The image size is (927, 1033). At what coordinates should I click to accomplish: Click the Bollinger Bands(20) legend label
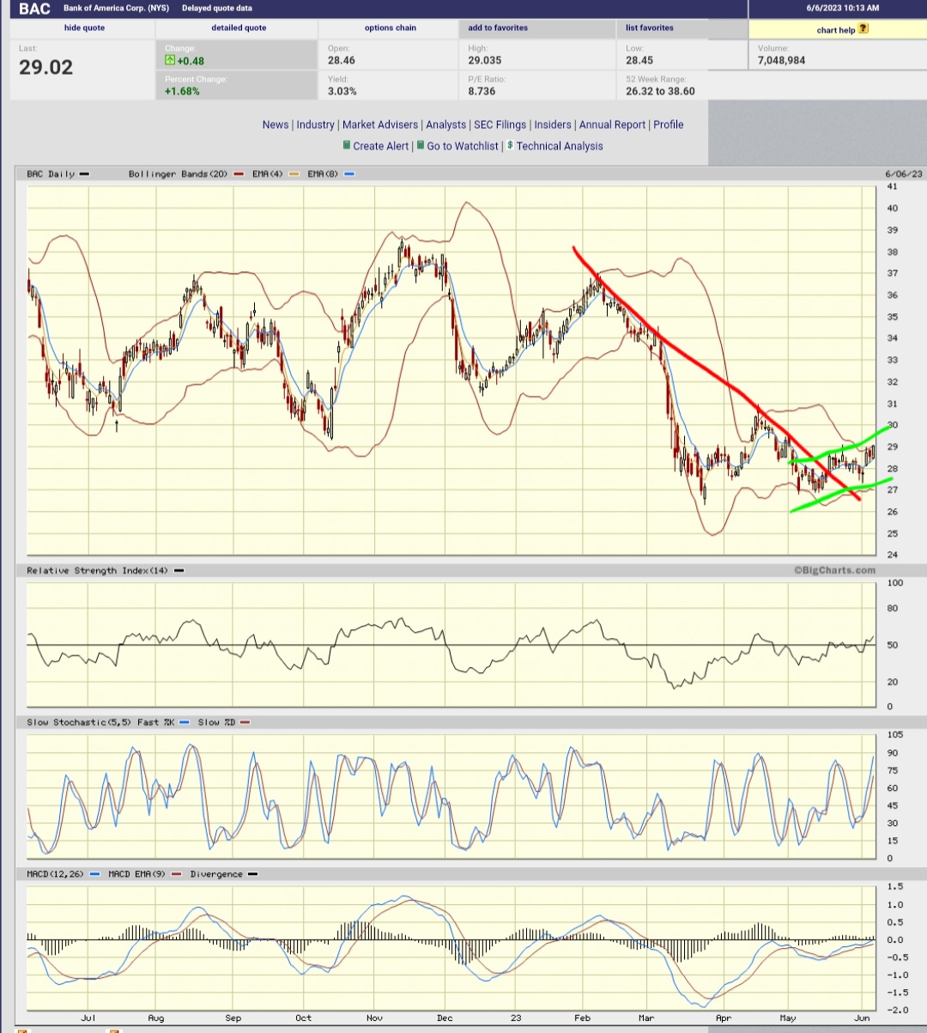click(179, 174)
